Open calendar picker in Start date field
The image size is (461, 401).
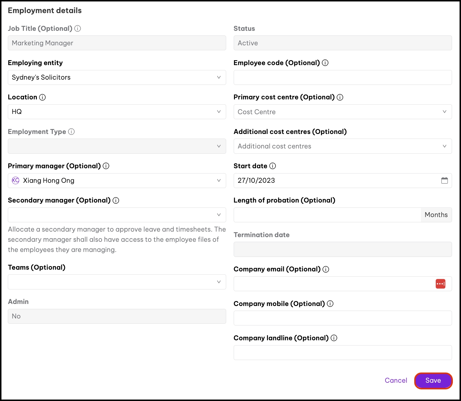coord(444,180)
